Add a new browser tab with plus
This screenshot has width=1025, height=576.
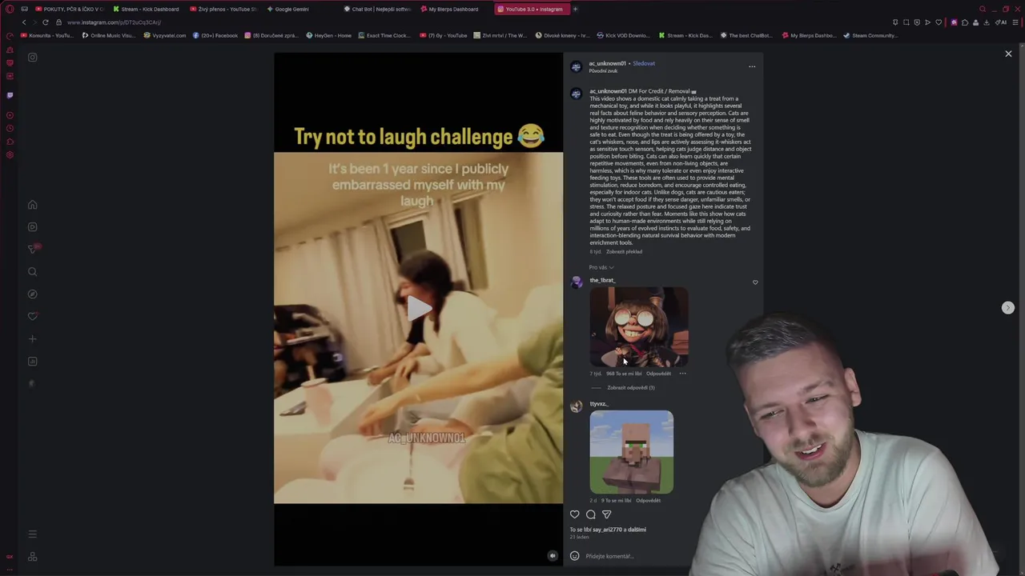pyautogui.click(x=575, y=9)
